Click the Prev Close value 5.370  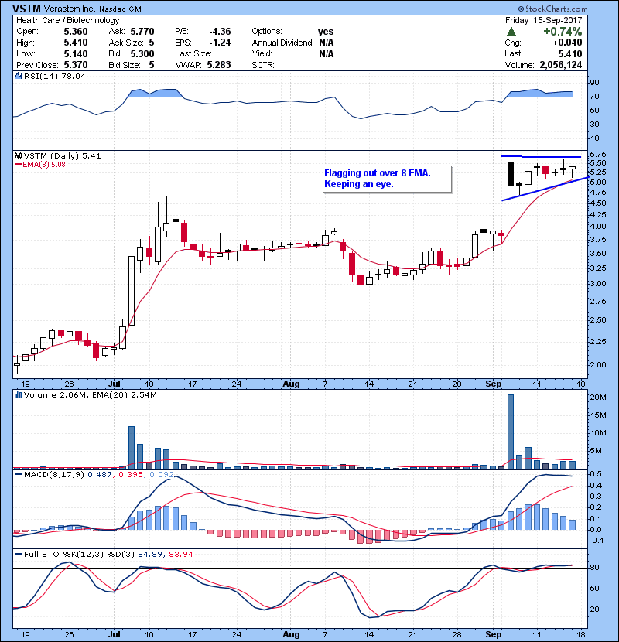76,65
